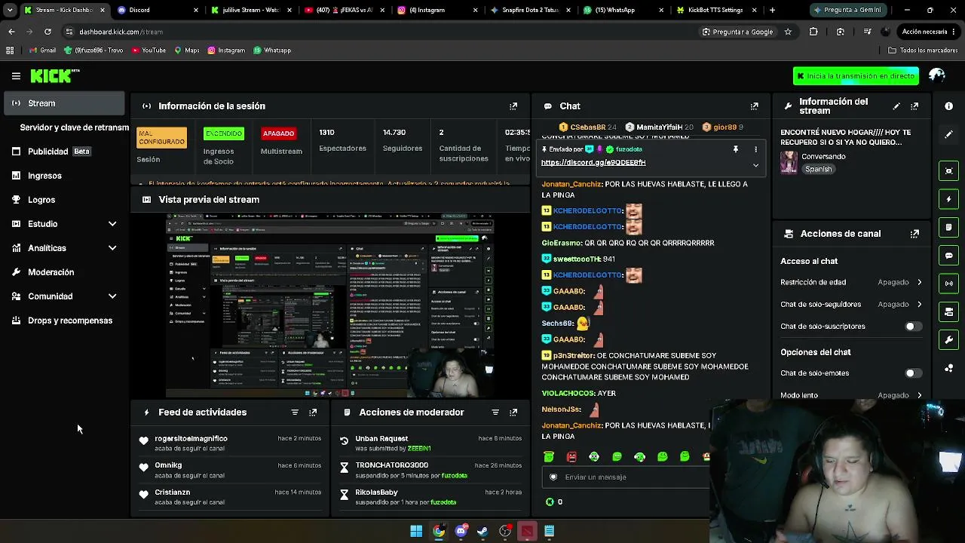Open the Windows Start menu
Viewport: 965px width, 543px height.
click(x=416, y=532)
